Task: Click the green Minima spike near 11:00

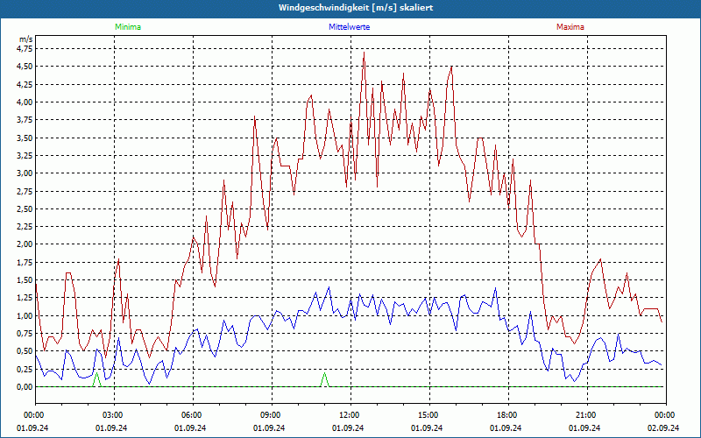Action: tap(324, 380)
